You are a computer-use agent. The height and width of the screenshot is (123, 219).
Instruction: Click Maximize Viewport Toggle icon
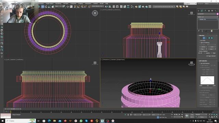217,117
